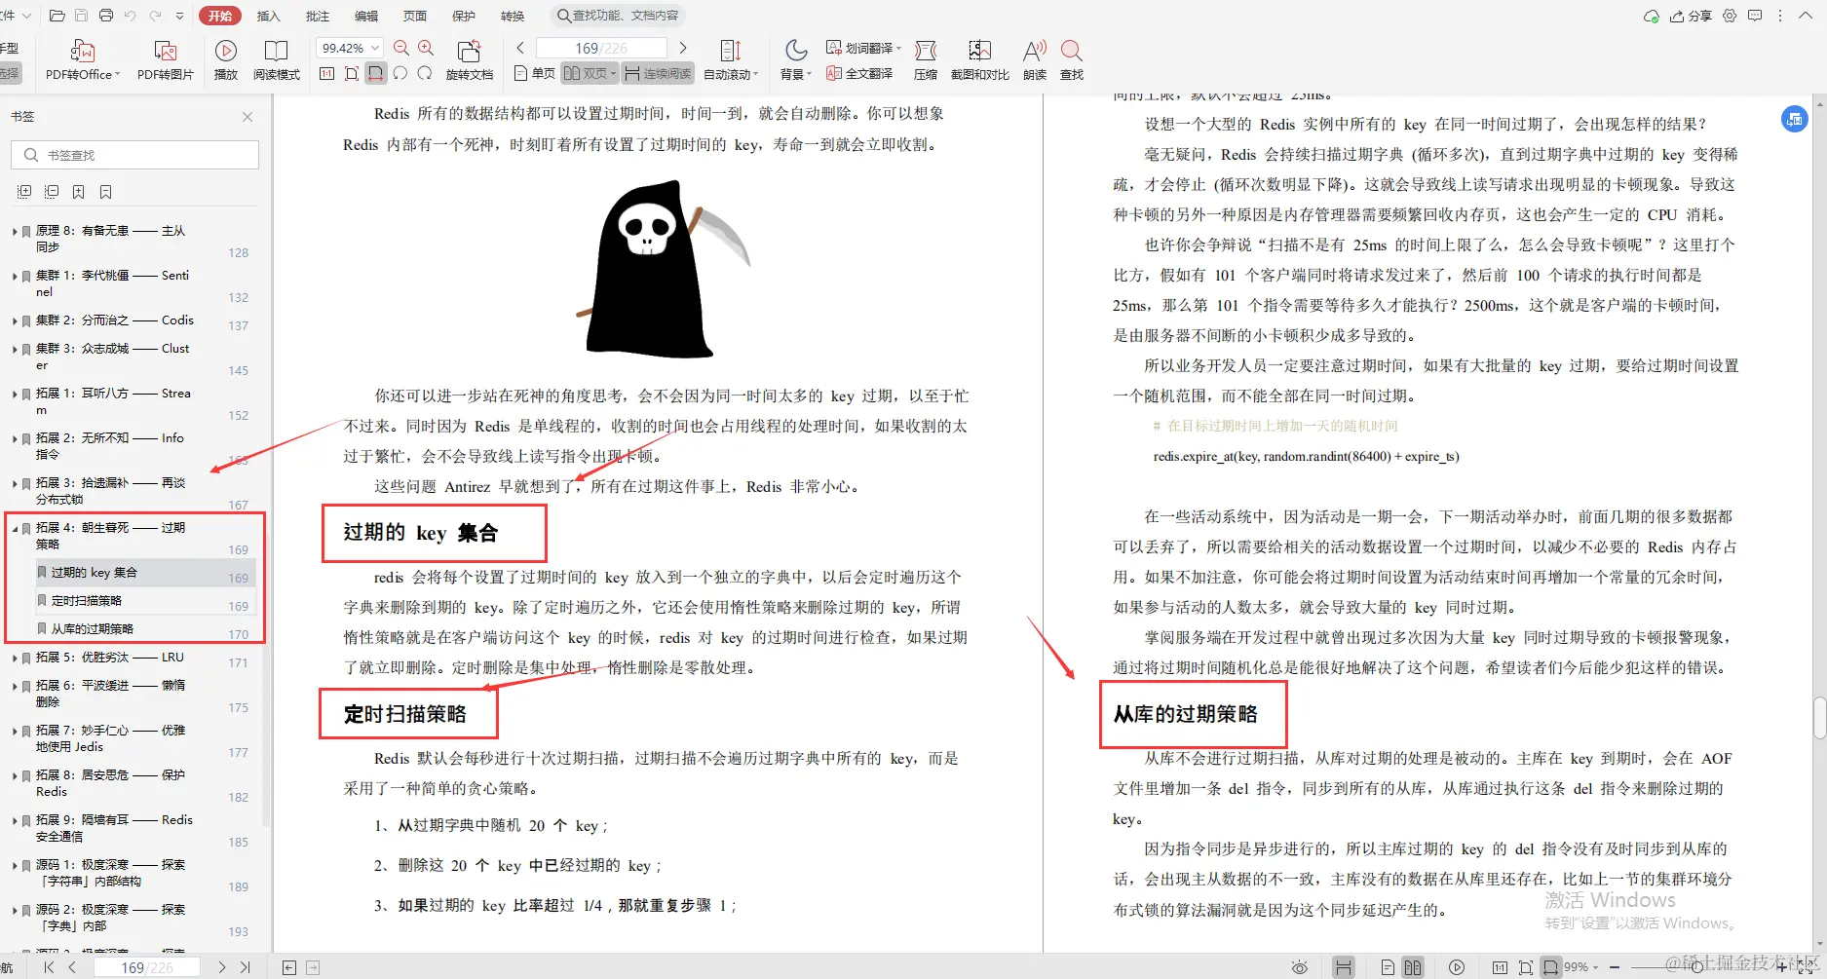1827x979 pixels.
Task: Start 朗读 read-aloud for the document
Action: (1033, 58)
